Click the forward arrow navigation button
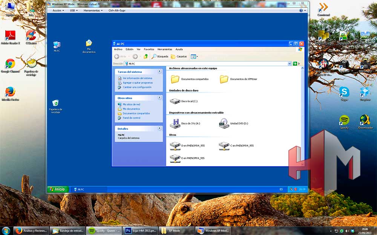Viewport: 377px width, 235px height. [x=135, y=57]
